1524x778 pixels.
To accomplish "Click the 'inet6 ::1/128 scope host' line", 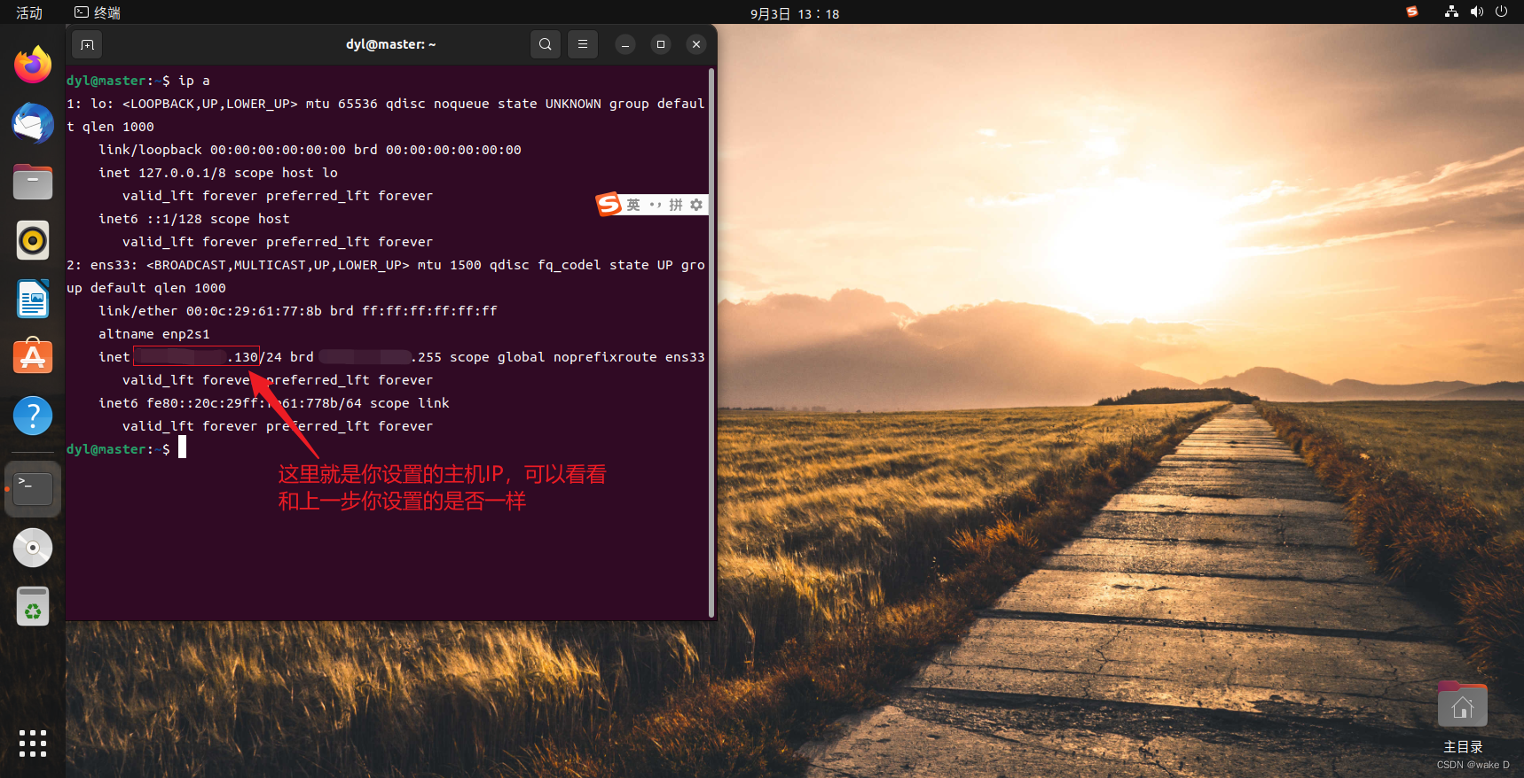I will tap(194, 219).
